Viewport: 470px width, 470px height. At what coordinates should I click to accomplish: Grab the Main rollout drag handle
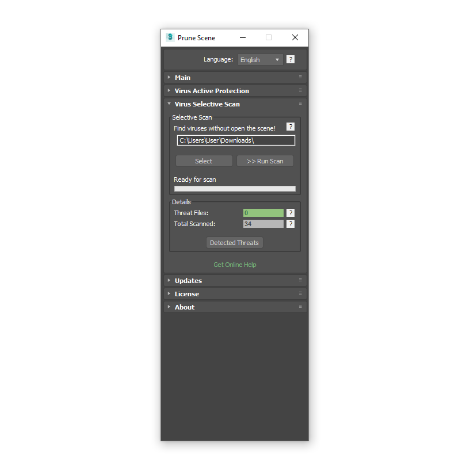(300, 77)
